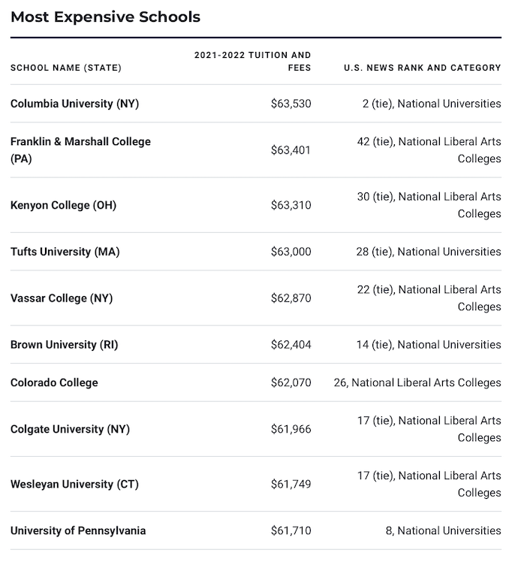The height and width of the screenshot is (571, 515).
Task: Open Tufts University (MA) school link
Action: [x=65, y=252]
